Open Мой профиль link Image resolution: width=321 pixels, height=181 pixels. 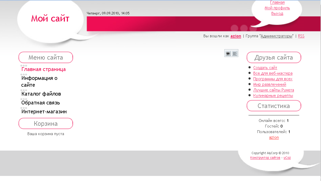(x=277, y=8)
